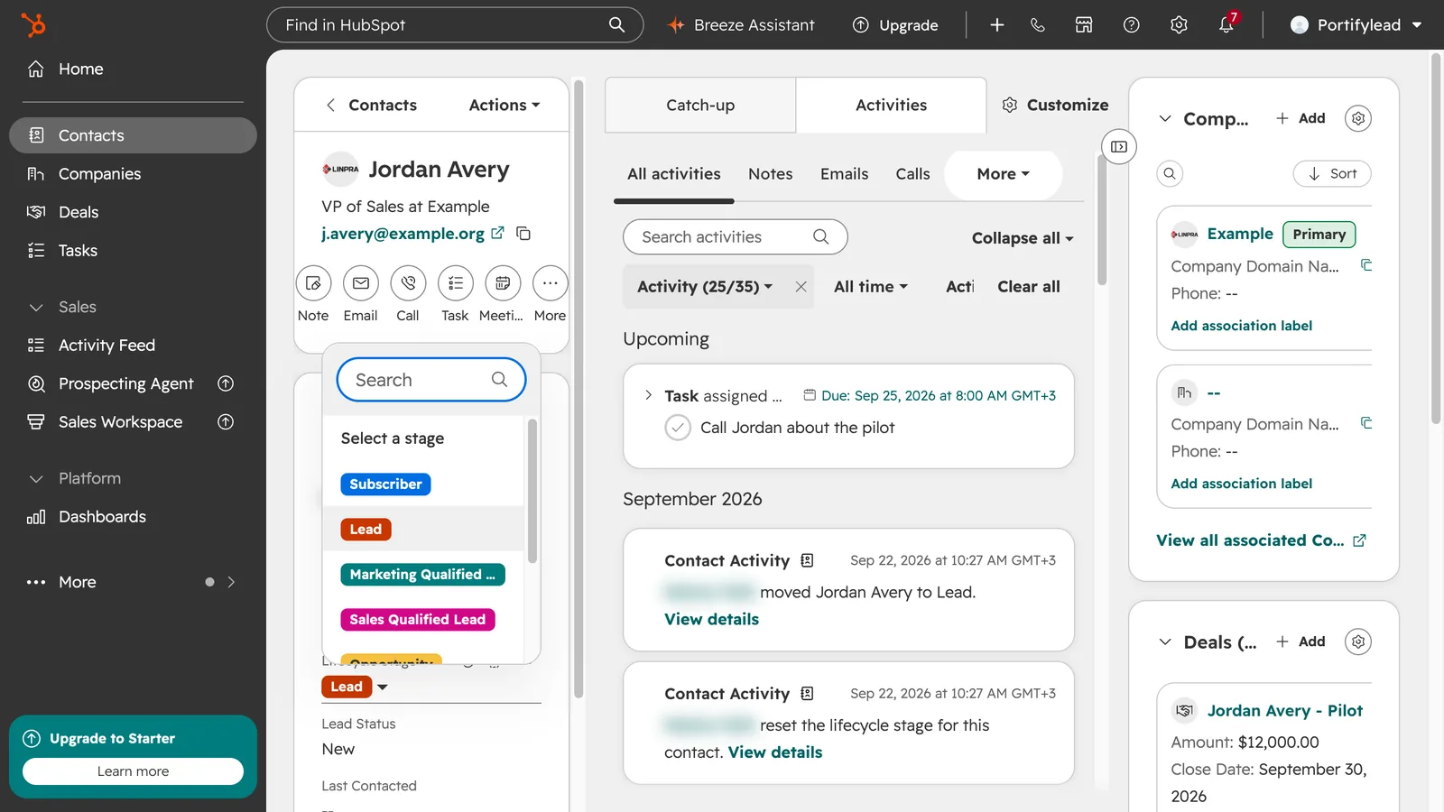Click Learn more under Upgrade to Starter
Viewport: 1444px width, 812px height.
tap(133, 771)
